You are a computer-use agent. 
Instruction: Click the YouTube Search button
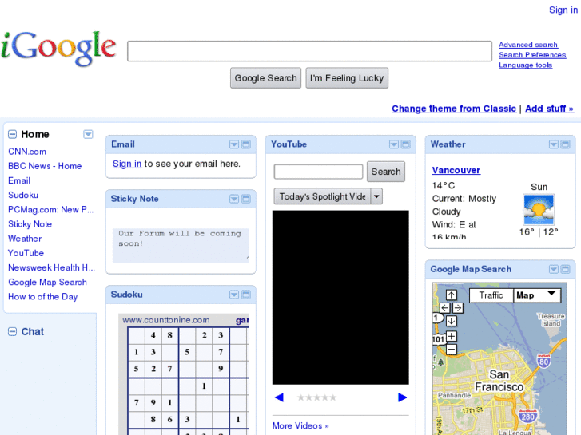386,172
